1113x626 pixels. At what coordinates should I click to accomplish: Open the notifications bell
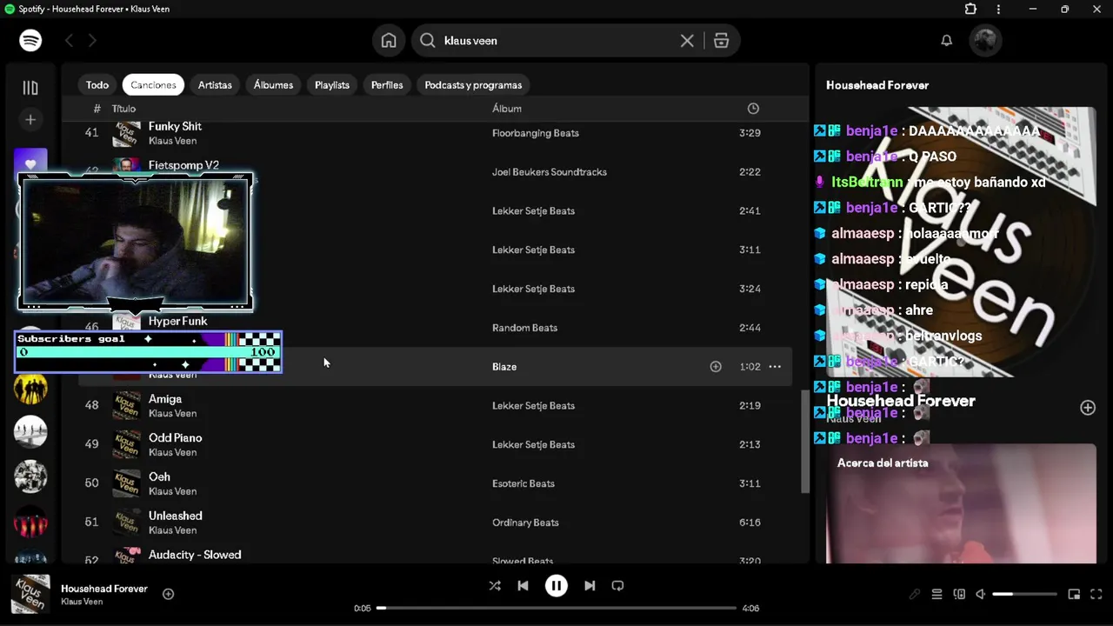coord(947,40)
